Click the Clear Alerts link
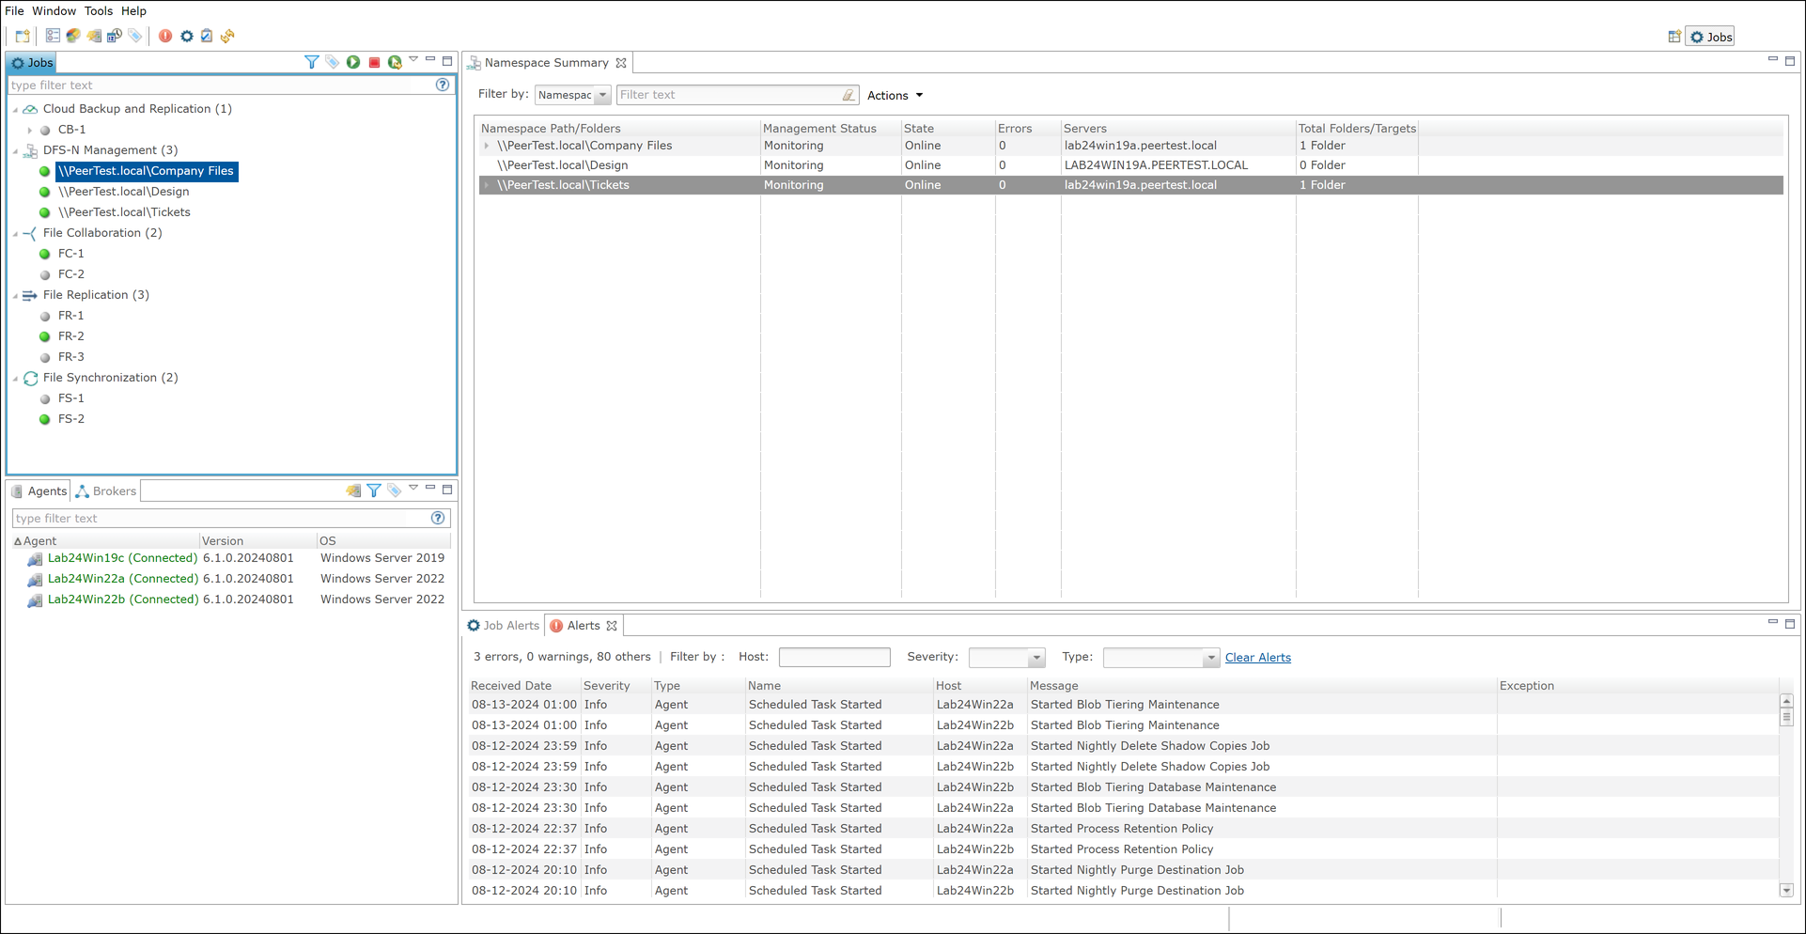This screenshot has height=934, width=1806. [1257, 658]
